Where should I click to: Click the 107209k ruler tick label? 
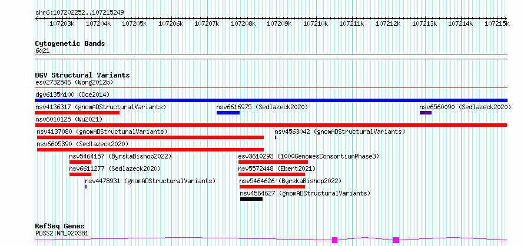coord(280,23)
